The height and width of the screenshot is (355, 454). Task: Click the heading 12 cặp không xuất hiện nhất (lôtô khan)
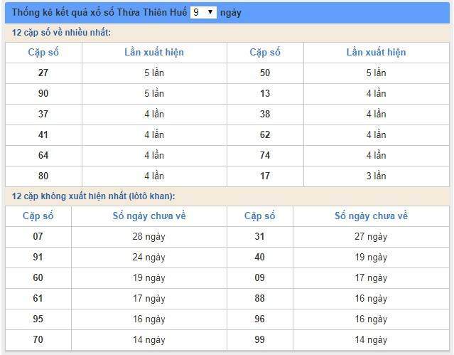[93, 196]
